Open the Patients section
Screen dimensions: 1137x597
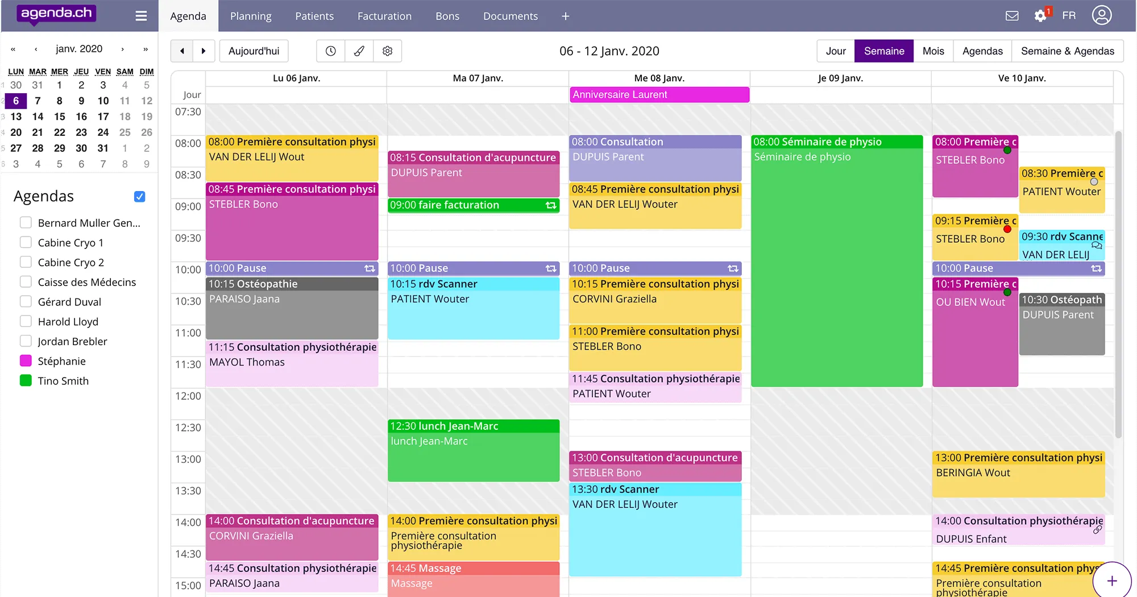(x=314, y=16)
